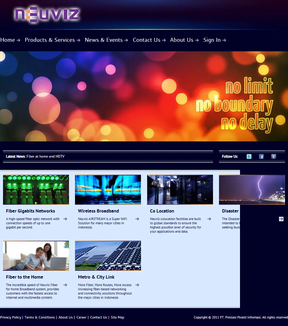Open the latest news 'Fiber at home and HDTV'

45,156
